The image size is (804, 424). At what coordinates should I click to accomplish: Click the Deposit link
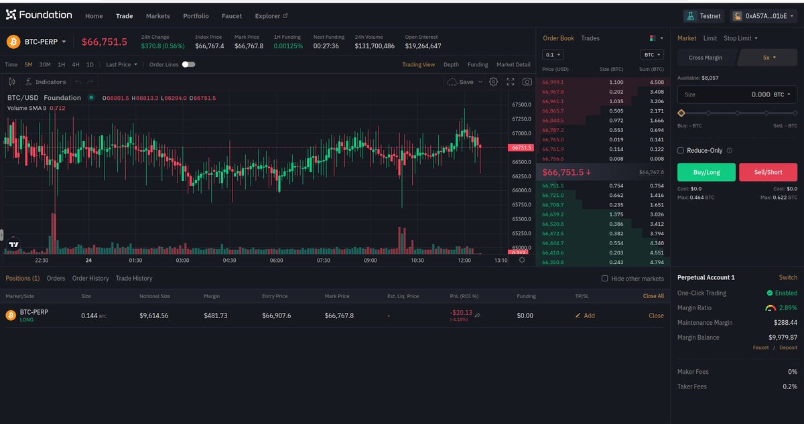click(x=788, y=348)
